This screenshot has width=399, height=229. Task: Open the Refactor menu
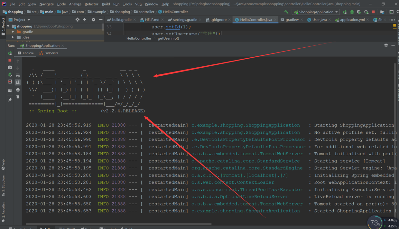[91, 4]
